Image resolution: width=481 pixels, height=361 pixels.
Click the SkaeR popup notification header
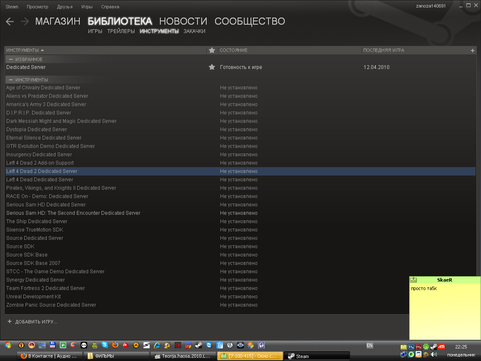pos(445,280)
